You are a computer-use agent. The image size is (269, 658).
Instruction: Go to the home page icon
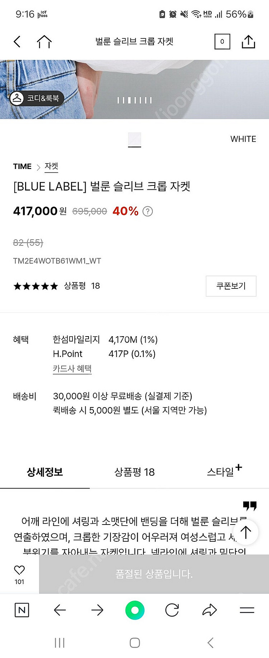pos(44,42)
